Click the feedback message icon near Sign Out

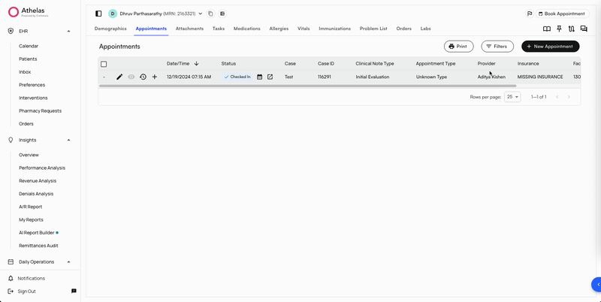tap(74, 291)
